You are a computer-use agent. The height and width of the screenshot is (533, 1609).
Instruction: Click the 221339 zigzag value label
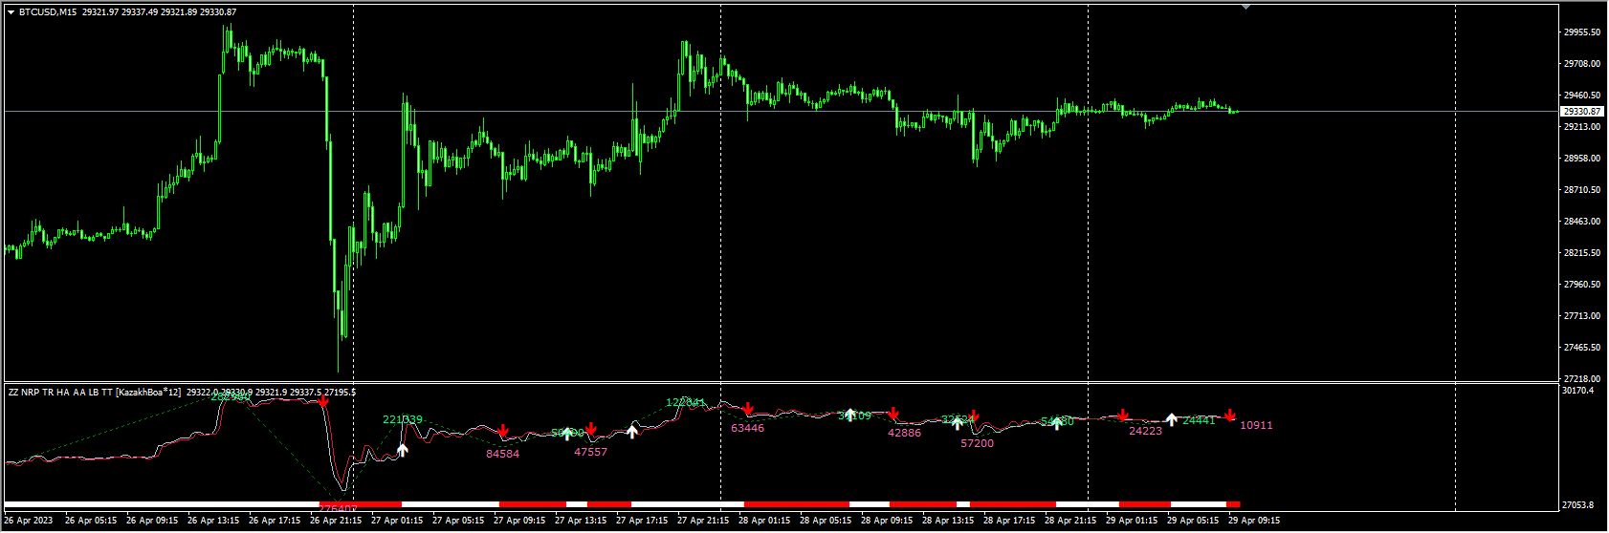click(403, 419)
